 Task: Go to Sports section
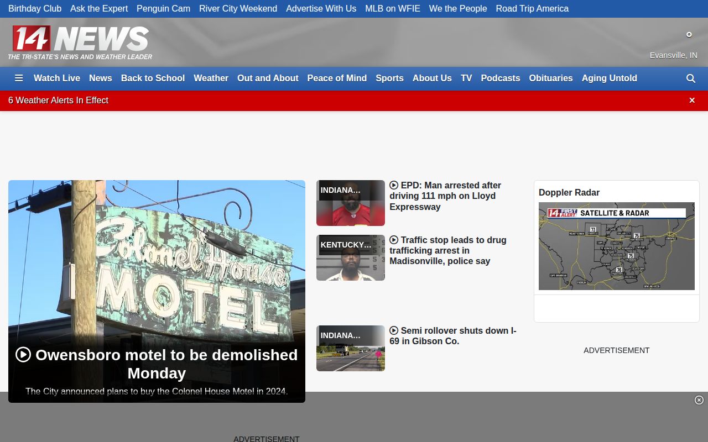(x=389, y=78)
